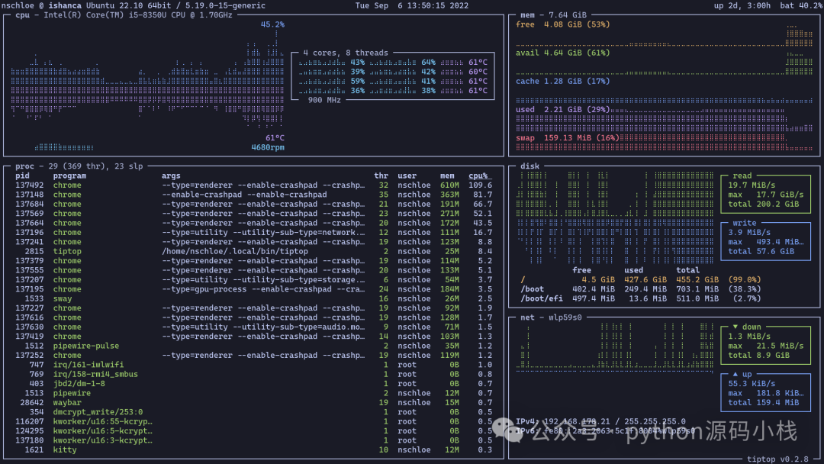
Task: Click the tiptop v0.2.8 version label
Action: (x=777, y=459)
